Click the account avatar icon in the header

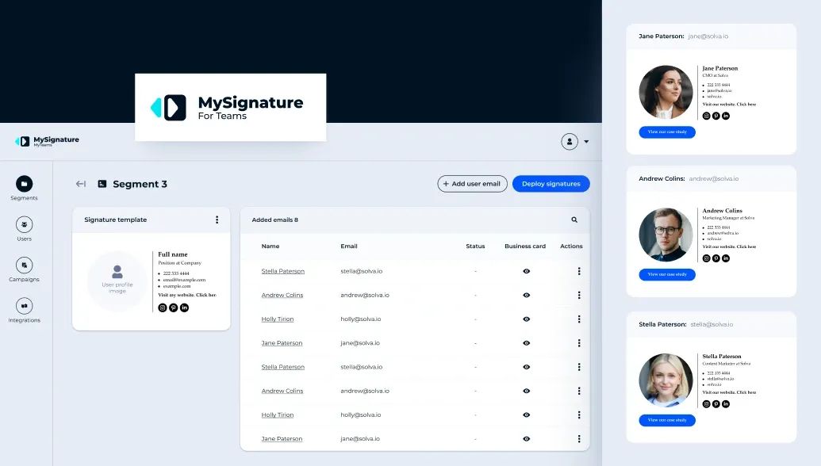[x=570, y=141]
